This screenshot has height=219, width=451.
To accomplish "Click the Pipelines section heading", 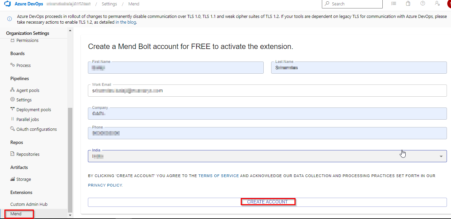I will 20,78.
